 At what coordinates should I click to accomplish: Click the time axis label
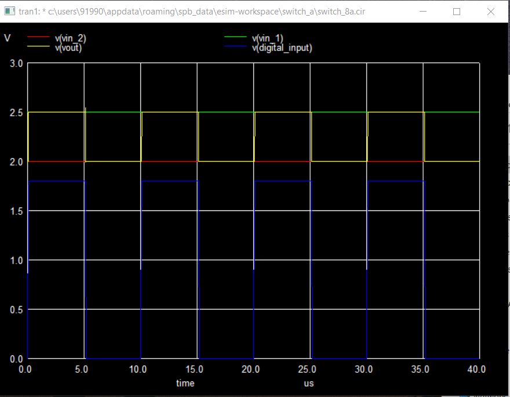[x=185, y=384]
